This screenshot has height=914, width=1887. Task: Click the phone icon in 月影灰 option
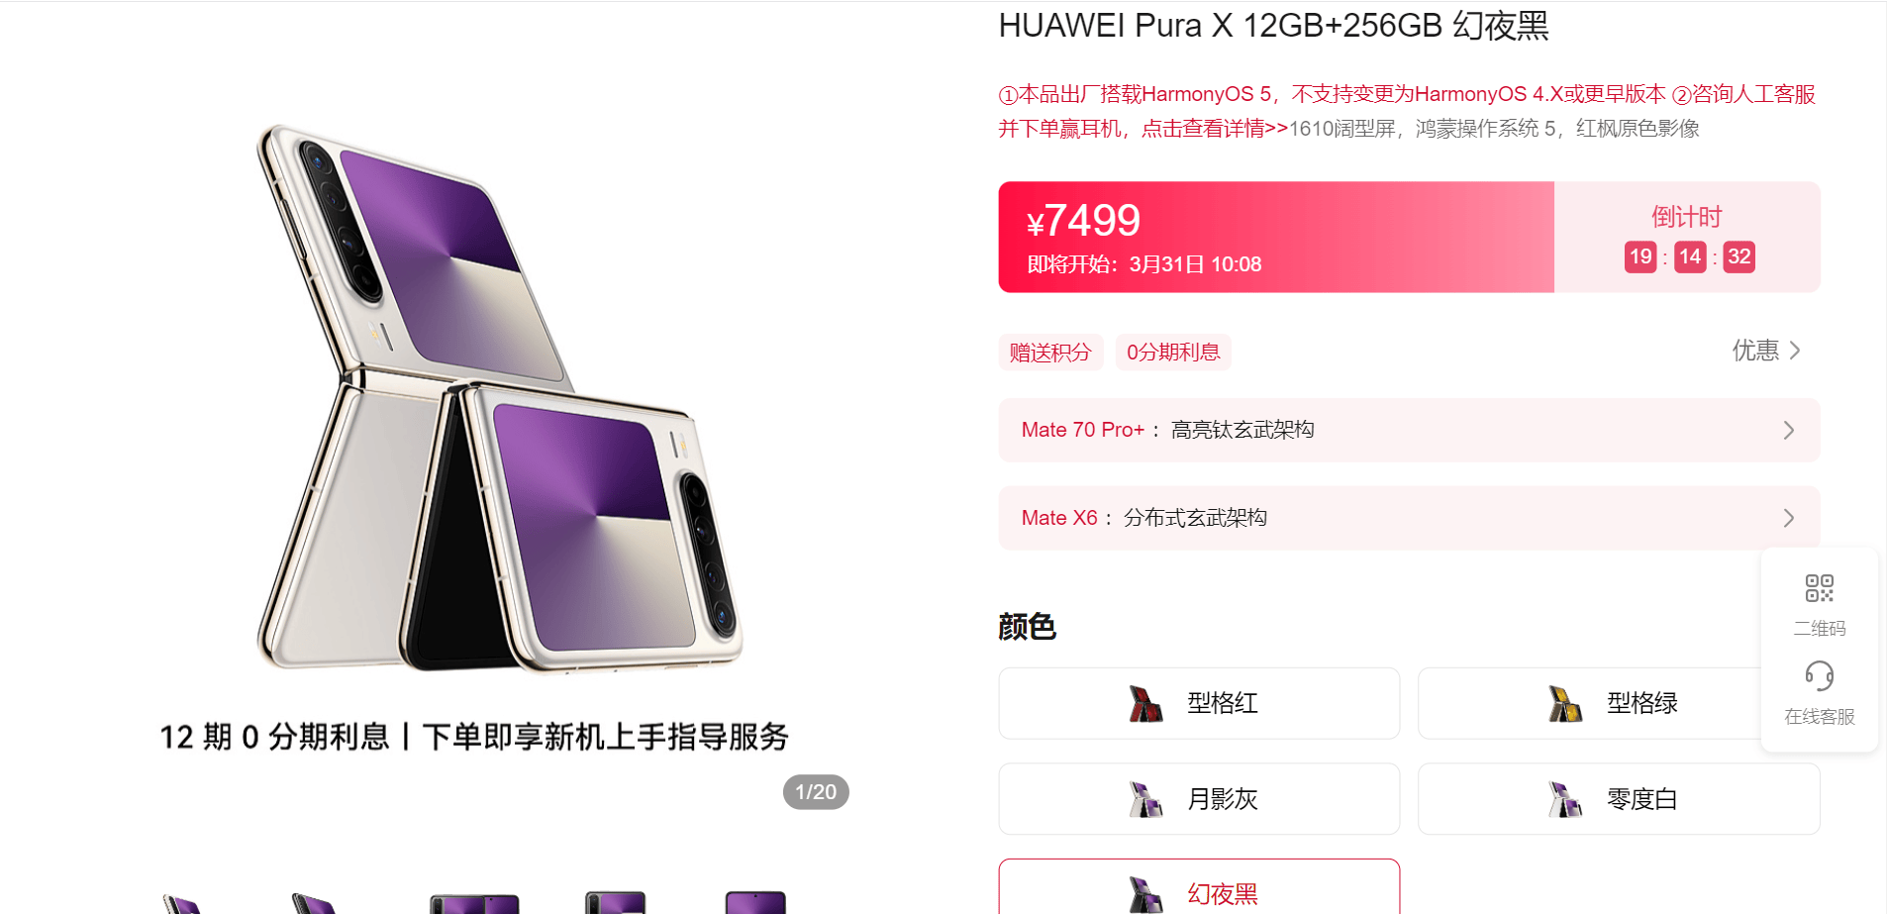[x=1145, y=799]
